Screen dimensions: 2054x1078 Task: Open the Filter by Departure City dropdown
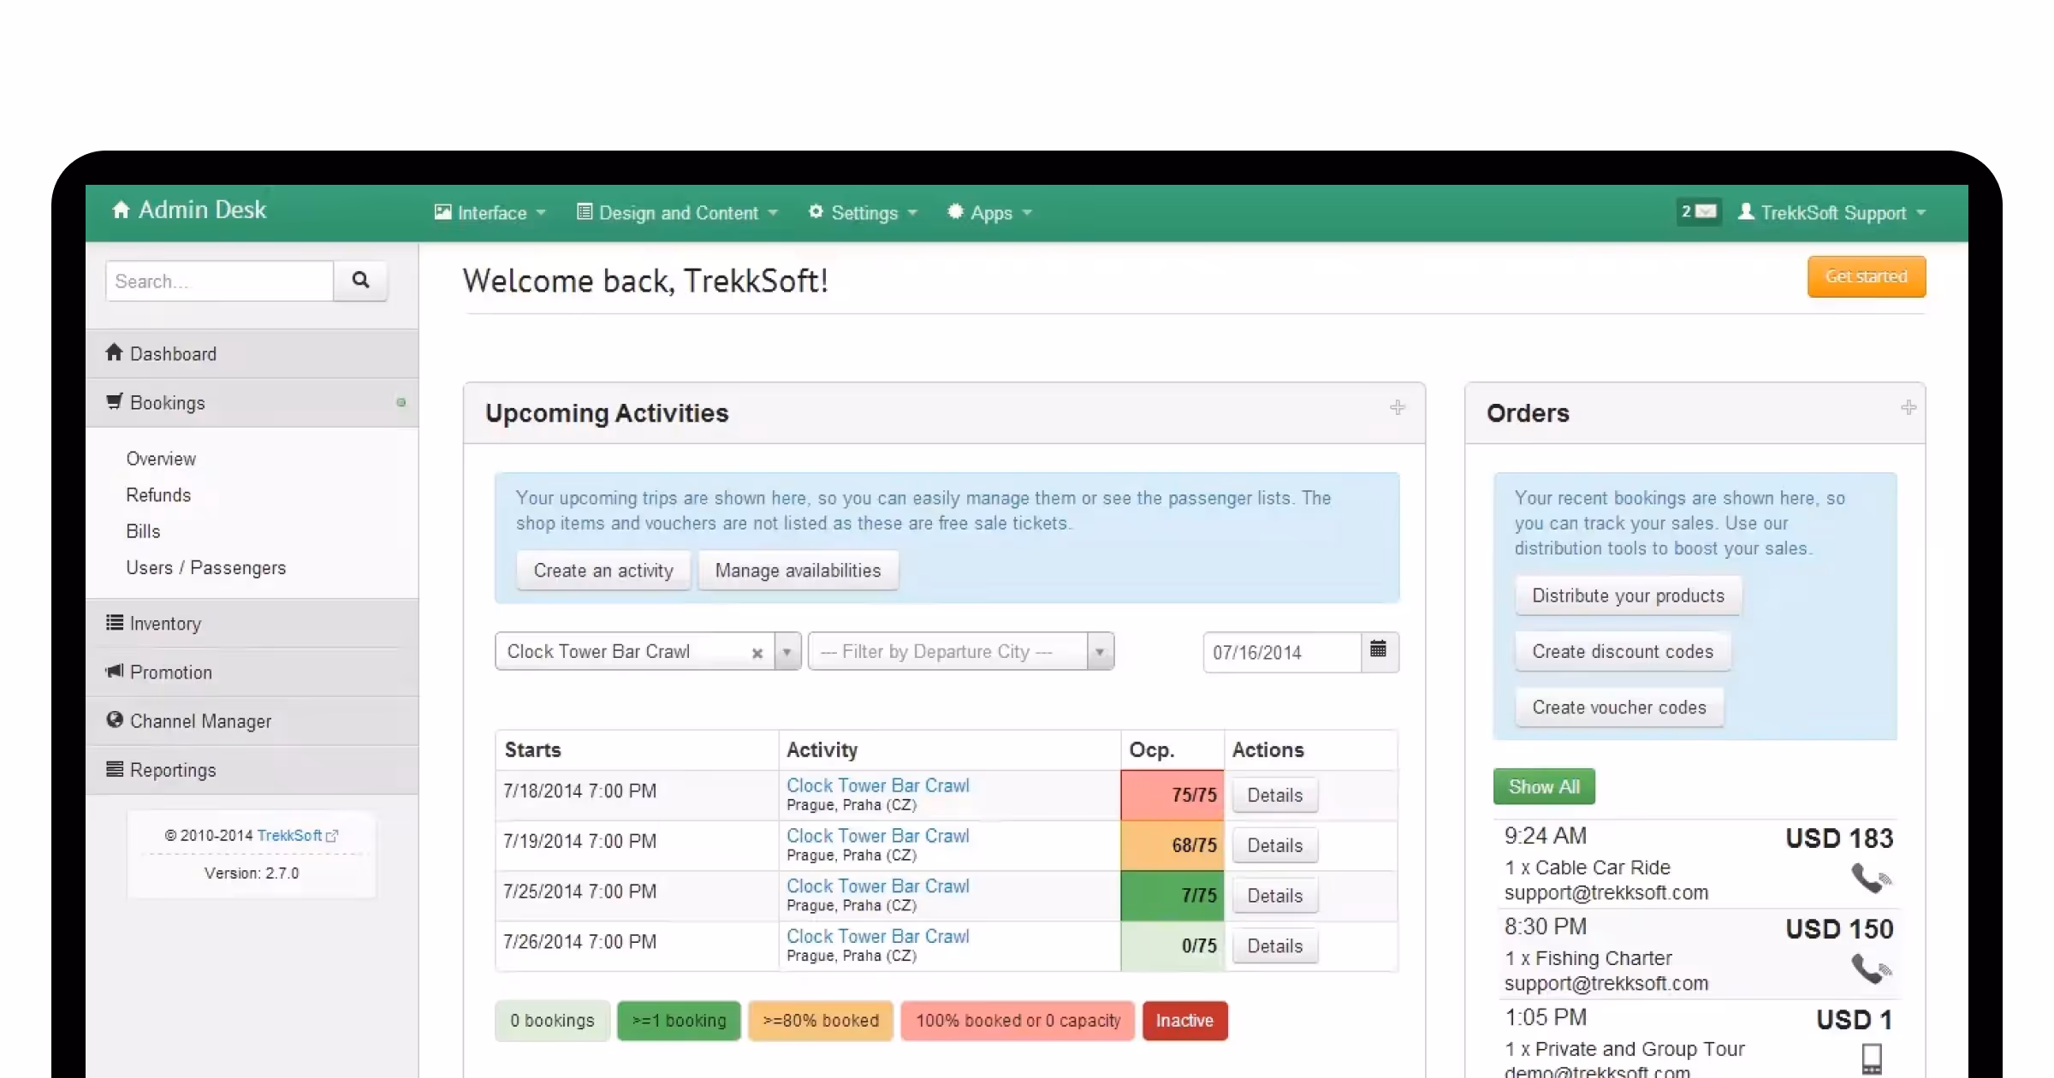pos(959,652)
